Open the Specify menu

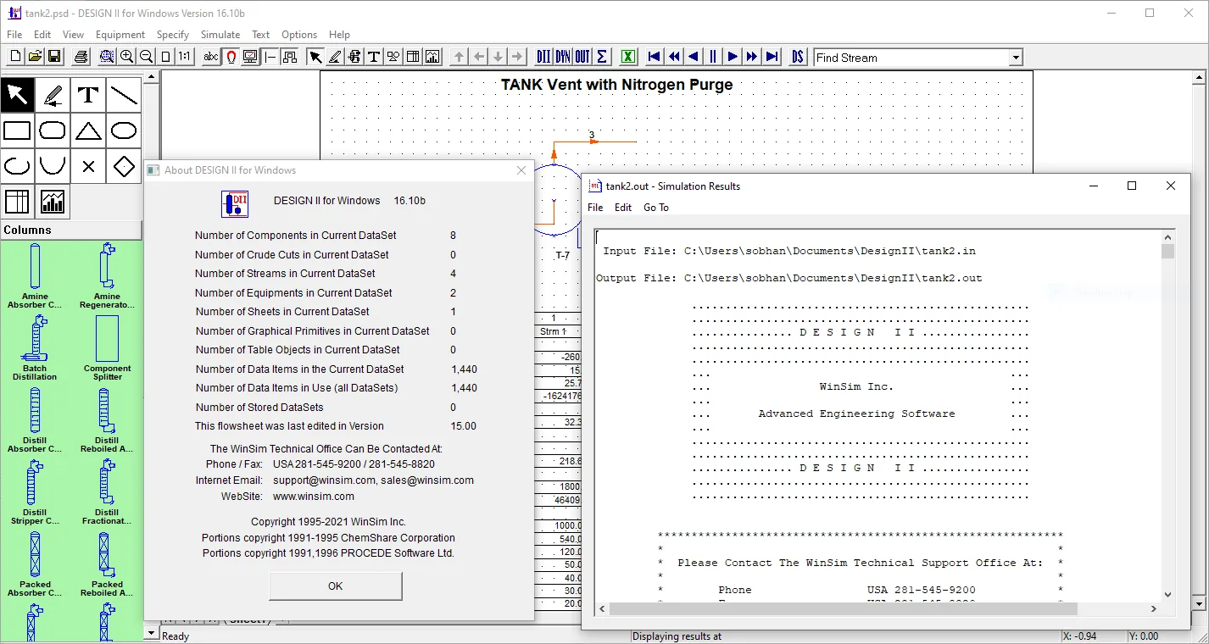pyautogui.click(x=173, y=35)
